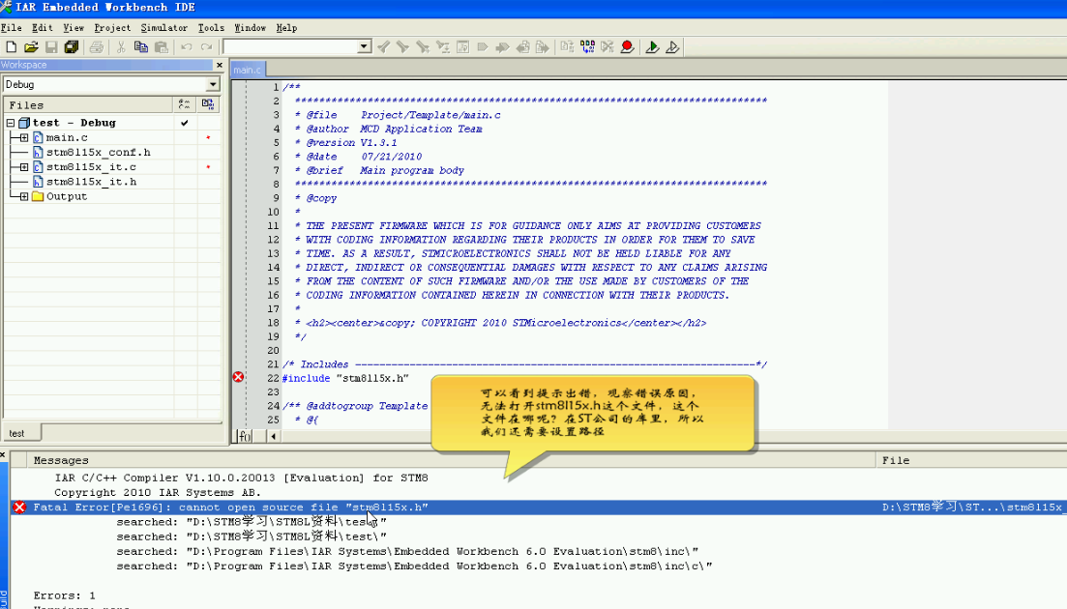The image size is (1067, 609).
Task: Open the Tools menu
Action: point(211,28)
